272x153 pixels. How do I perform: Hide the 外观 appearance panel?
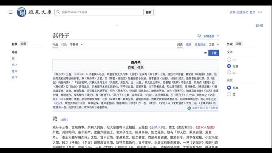coord(239,44)
